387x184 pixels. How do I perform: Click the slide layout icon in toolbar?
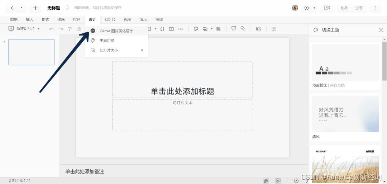pos(234,29)
